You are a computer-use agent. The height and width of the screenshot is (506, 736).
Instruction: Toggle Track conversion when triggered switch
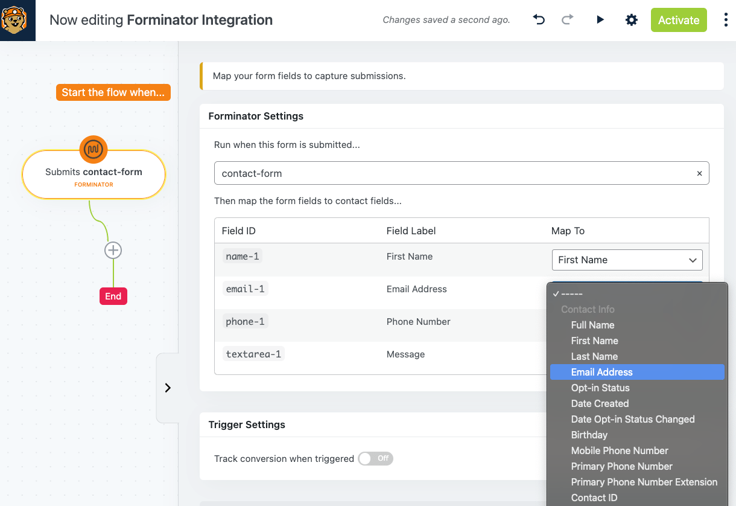375,459
